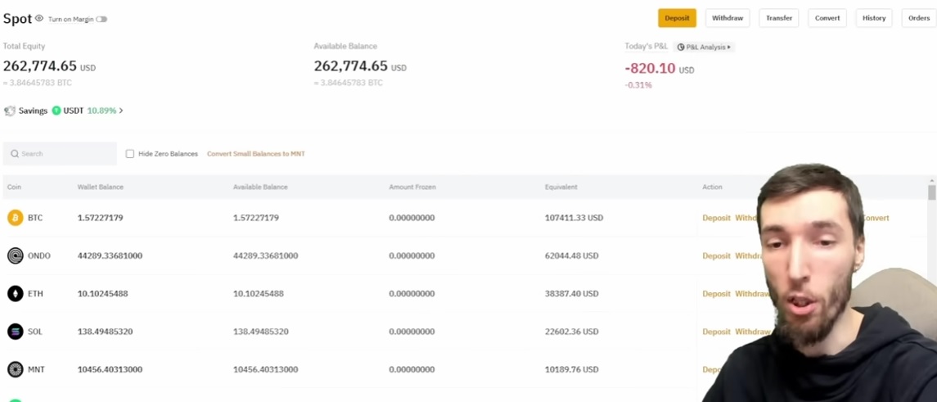Click the Spot page title
937x402 pixels.
click(17, 19)
